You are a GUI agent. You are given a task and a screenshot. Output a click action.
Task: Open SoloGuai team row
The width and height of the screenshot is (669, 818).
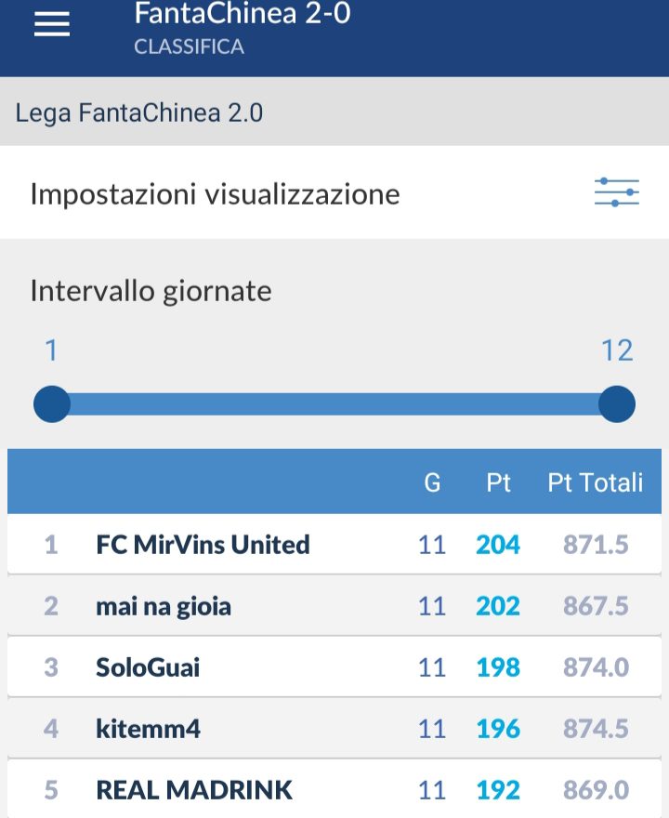(334, 667)
